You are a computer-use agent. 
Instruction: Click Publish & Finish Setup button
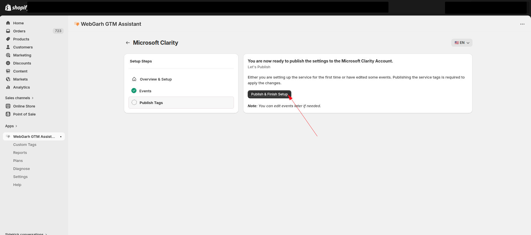click(269, 94)
